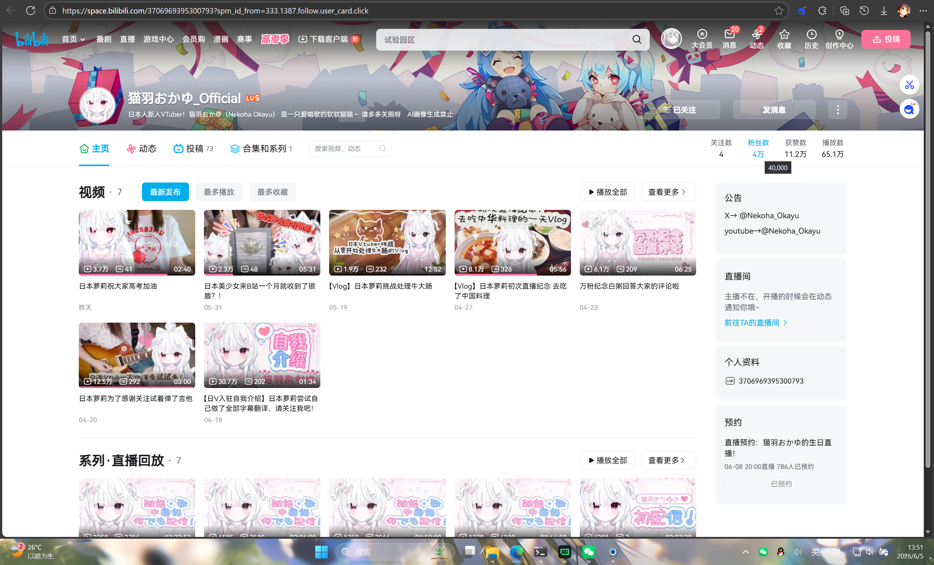The height and width of the screenshot is (565, 934).
Task: Toggle the 已关注 follow button
Action: click(680, 110)
